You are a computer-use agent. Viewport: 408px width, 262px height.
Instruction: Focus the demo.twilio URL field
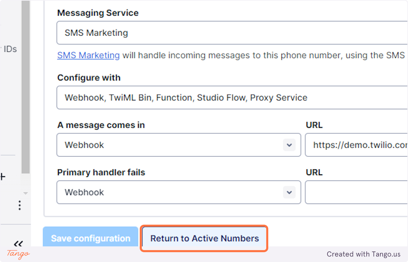pyautogui.click(x=357, y=145)
